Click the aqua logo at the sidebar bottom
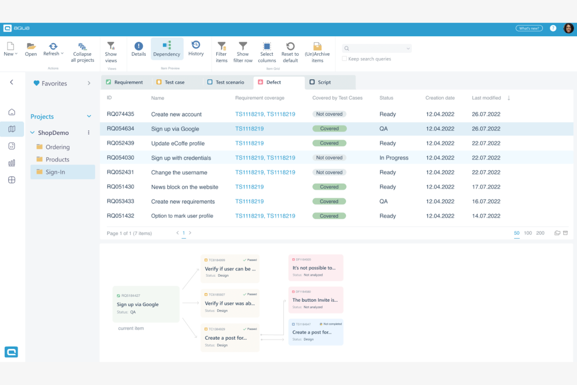The image size is (577, 385). click(11, 352)
